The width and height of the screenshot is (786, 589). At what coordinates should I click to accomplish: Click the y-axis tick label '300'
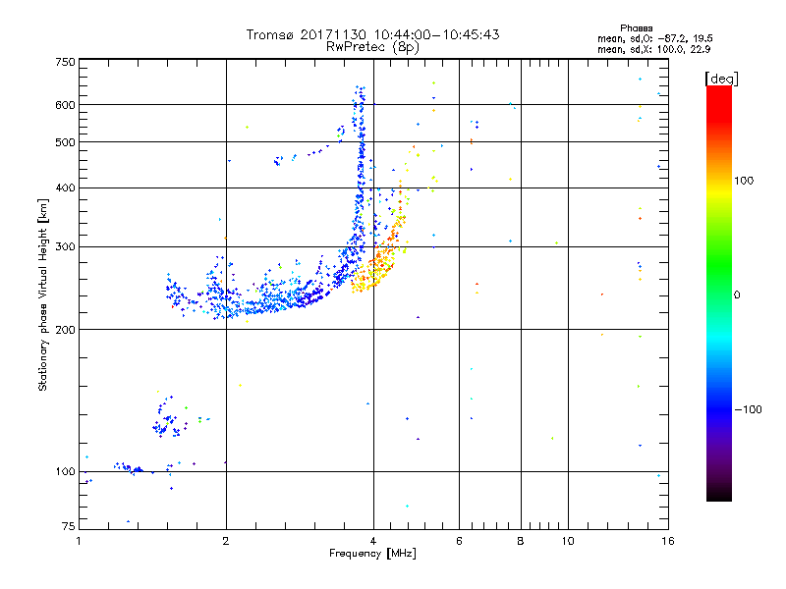(x=65, y=247)
